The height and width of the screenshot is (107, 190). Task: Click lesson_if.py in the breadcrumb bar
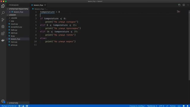(39, 9)
